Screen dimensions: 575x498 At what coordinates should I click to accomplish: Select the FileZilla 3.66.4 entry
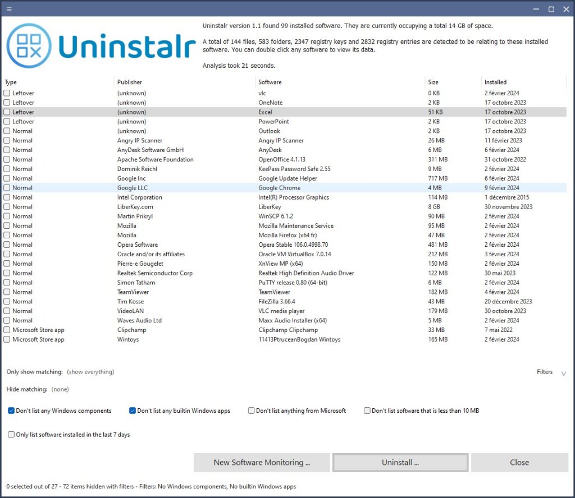(x=285, y=302)
